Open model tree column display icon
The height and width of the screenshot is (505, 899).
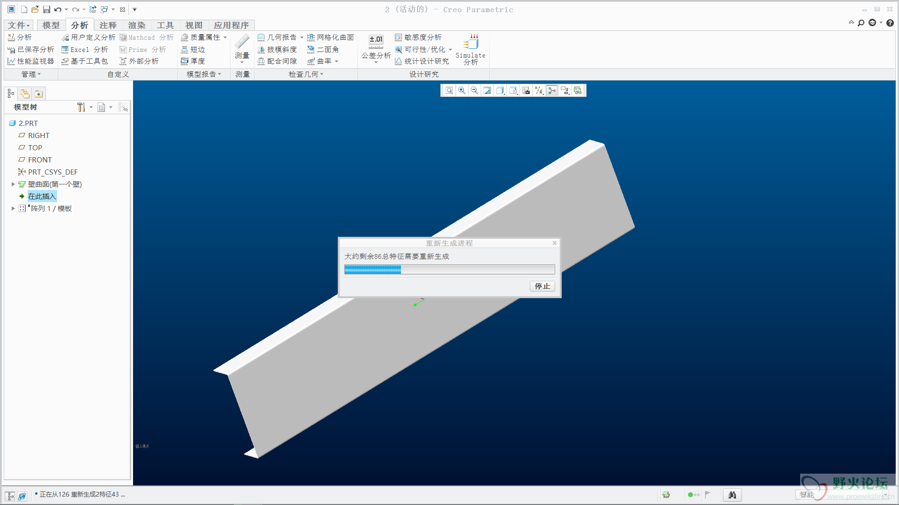[x=101, y=107]
